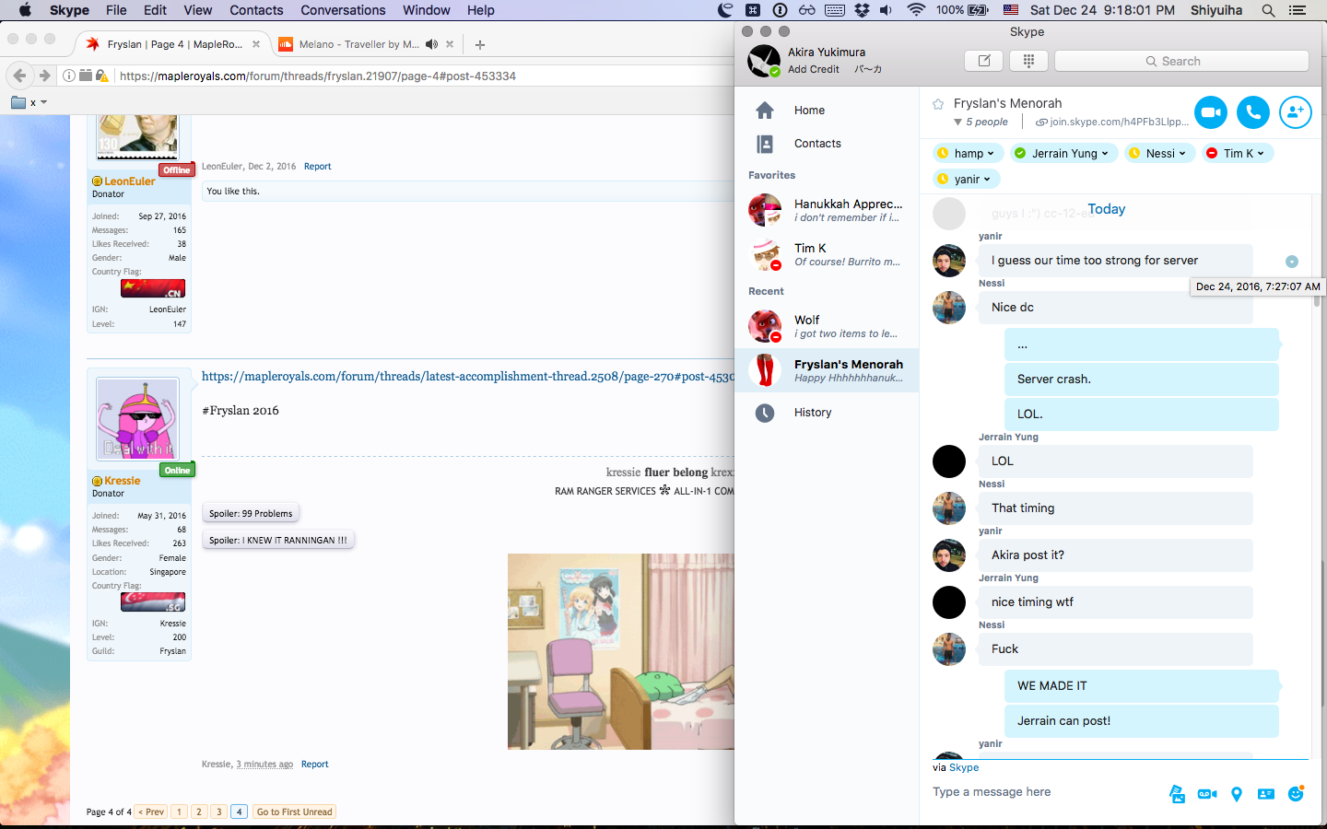
Task: Click Kressie's avatar thumbnail
Action: (x=137, y=419)
